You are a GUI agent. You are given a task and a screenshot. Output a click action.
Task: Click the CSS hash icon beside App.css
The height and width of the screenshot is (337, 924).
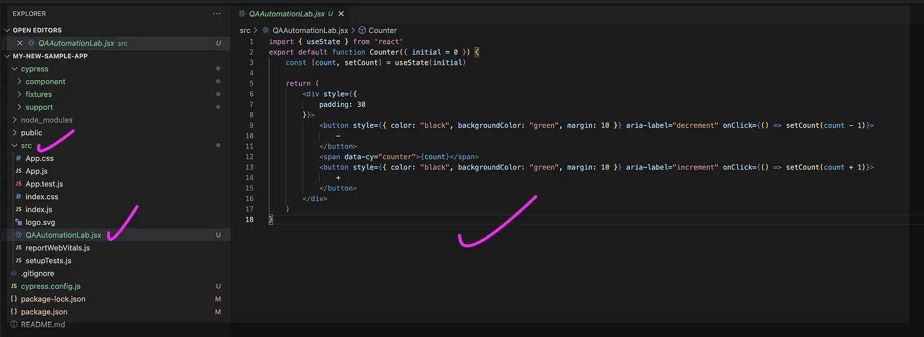click(18, 158)
